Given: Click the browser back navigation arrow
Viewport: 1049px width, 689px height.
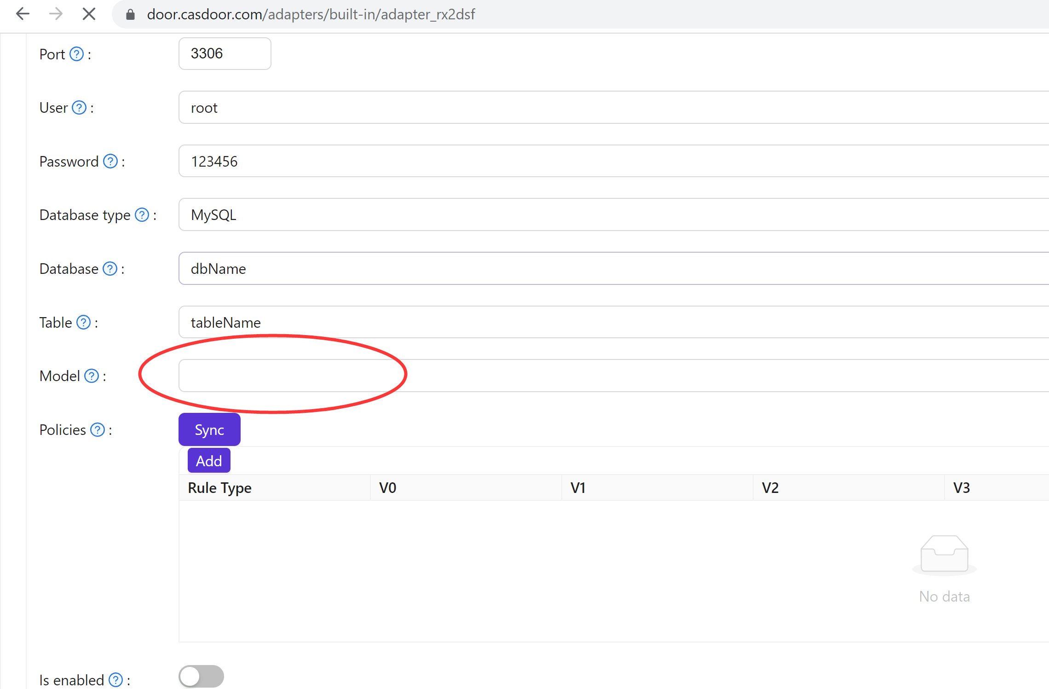Looking at the screenshot, I should point(23,14).
